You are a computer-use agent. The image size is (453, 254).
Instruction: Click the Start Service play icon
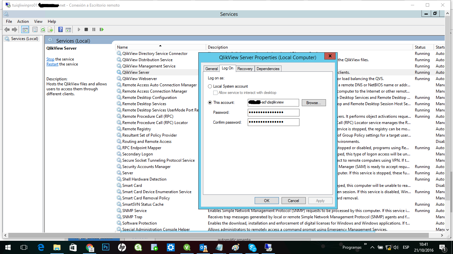[x=79, y=29]
